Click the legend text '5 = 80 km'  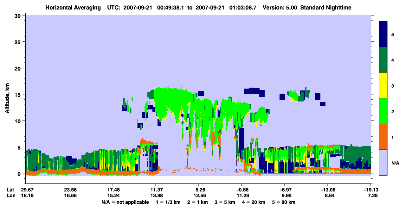[284, 202]
